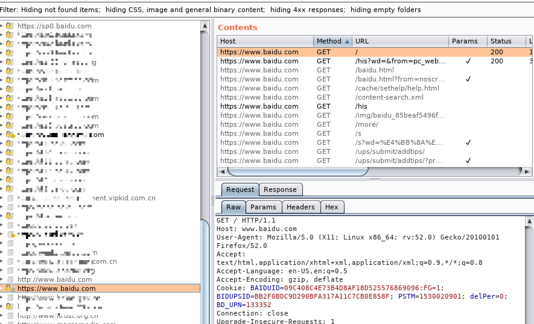Click the GET / HTTP/1.1 request line
The height and width of the screenshot is (324, 534).
tap(246, 220)
